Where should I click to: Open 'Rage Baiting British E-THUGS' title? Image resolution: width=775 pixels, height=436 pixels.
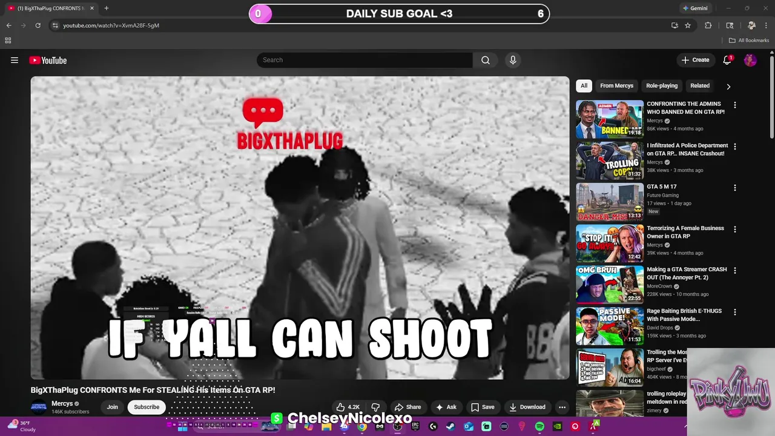[x=684, y=315]
